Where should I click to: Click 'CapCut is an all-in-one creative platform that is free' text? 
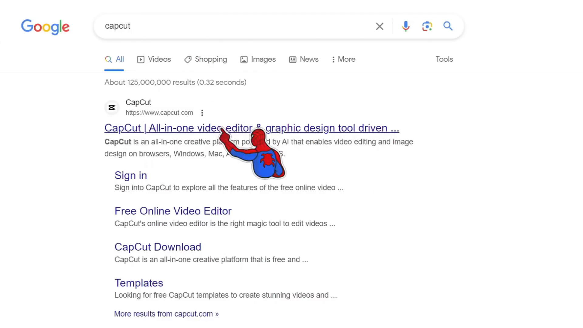pos(211,260)
